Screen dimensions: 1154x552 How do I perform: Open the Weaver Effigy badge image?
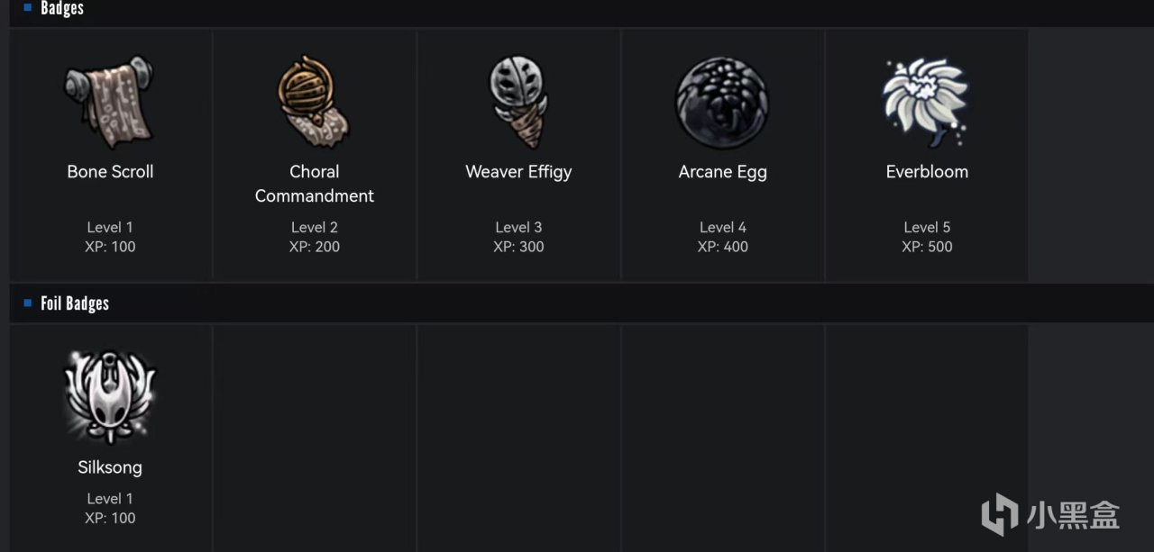coord(518,101)
